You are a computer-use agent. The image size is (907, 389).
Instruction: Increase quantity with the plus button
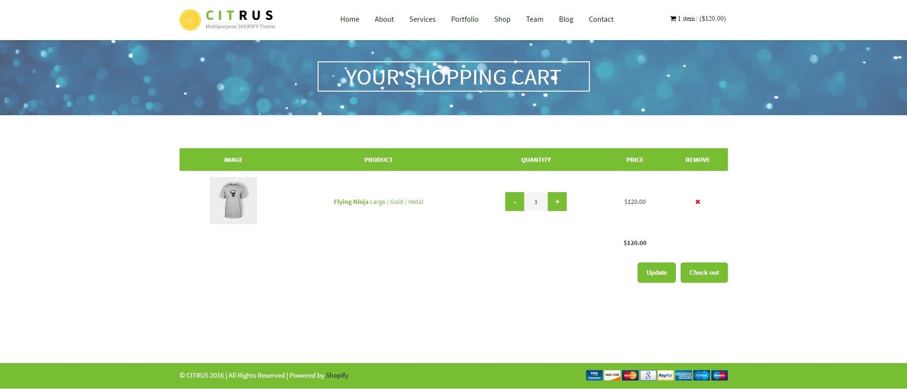557,202
